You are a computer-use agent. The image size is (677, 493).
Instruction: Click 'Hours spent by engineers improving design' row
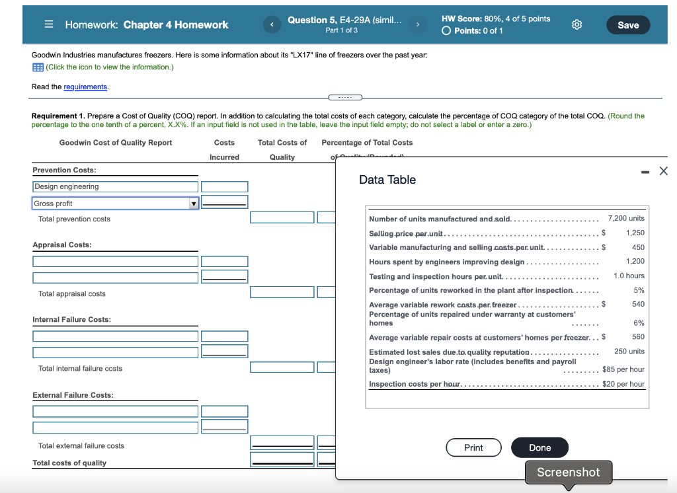click(506, 262)
